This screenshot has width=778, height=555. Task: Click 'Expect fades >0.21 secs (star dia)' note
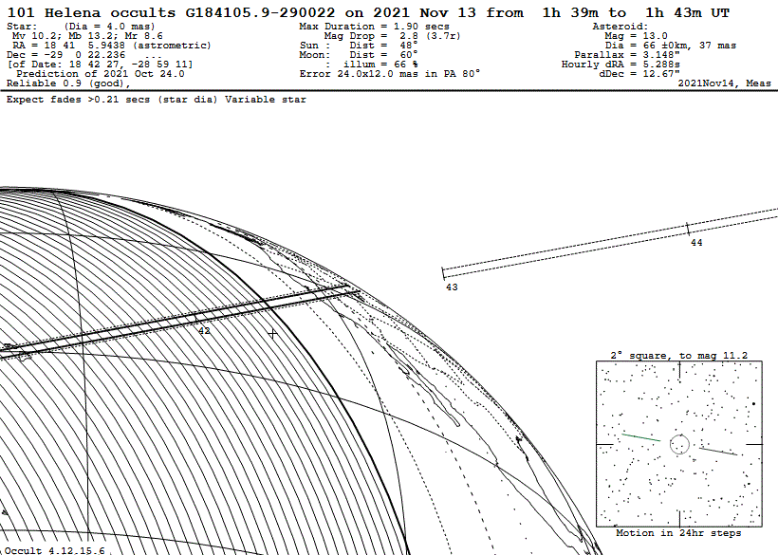[112, 100]
